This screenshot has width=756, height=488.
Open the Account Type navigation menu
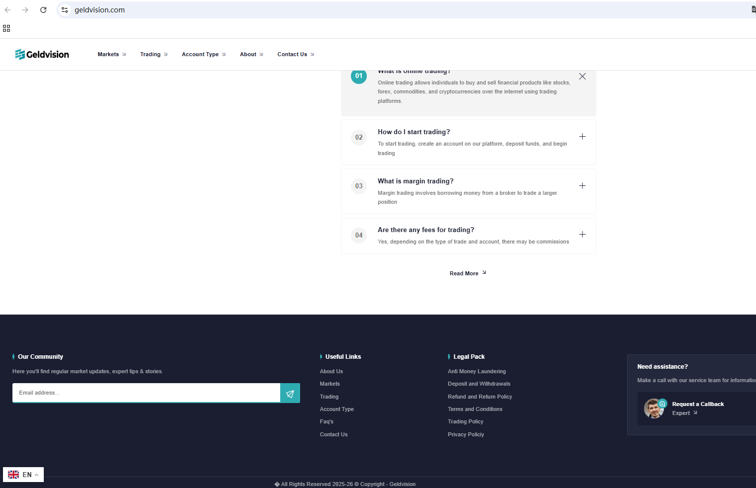click(x=204, y=54)
